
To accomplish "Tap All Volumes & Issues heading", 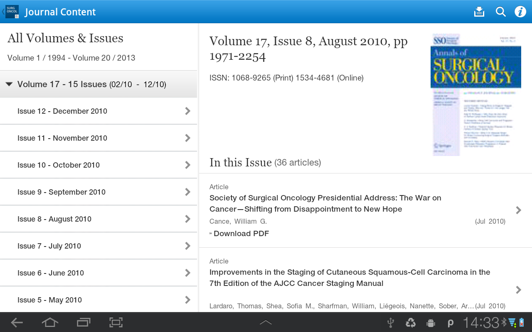I will click(x=65, y=38).
